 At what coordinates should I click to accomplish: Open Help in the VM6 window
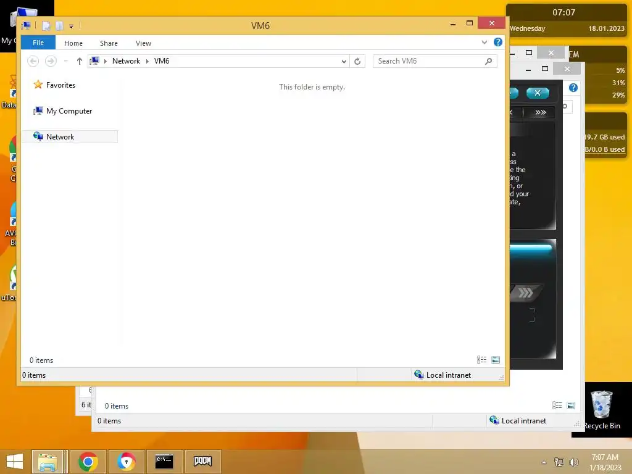(x=498, y=42)
